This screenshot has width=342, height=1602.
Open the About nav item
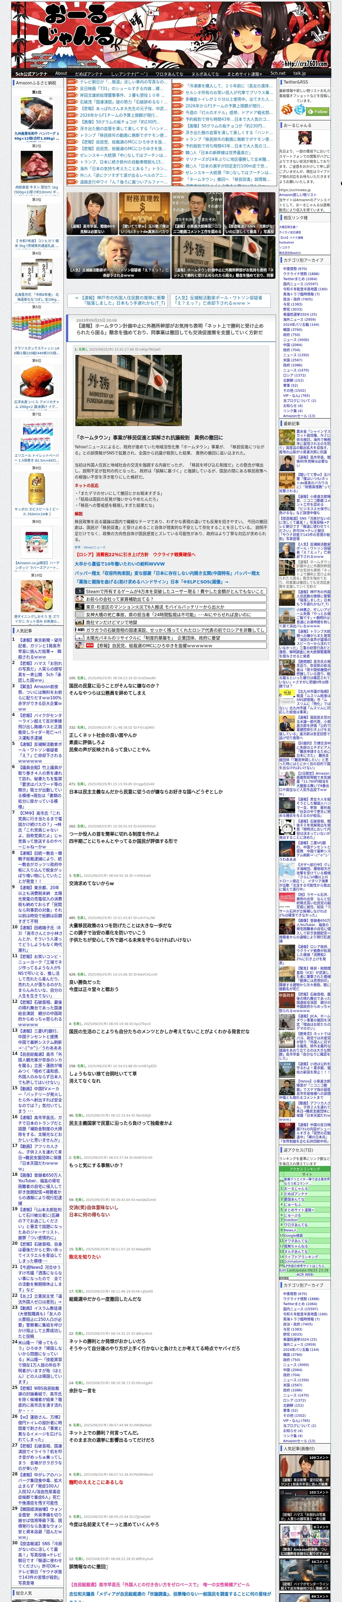click(61, 73)
